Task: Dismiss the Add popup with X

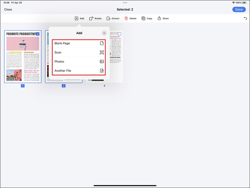Action: pos(104,33)
